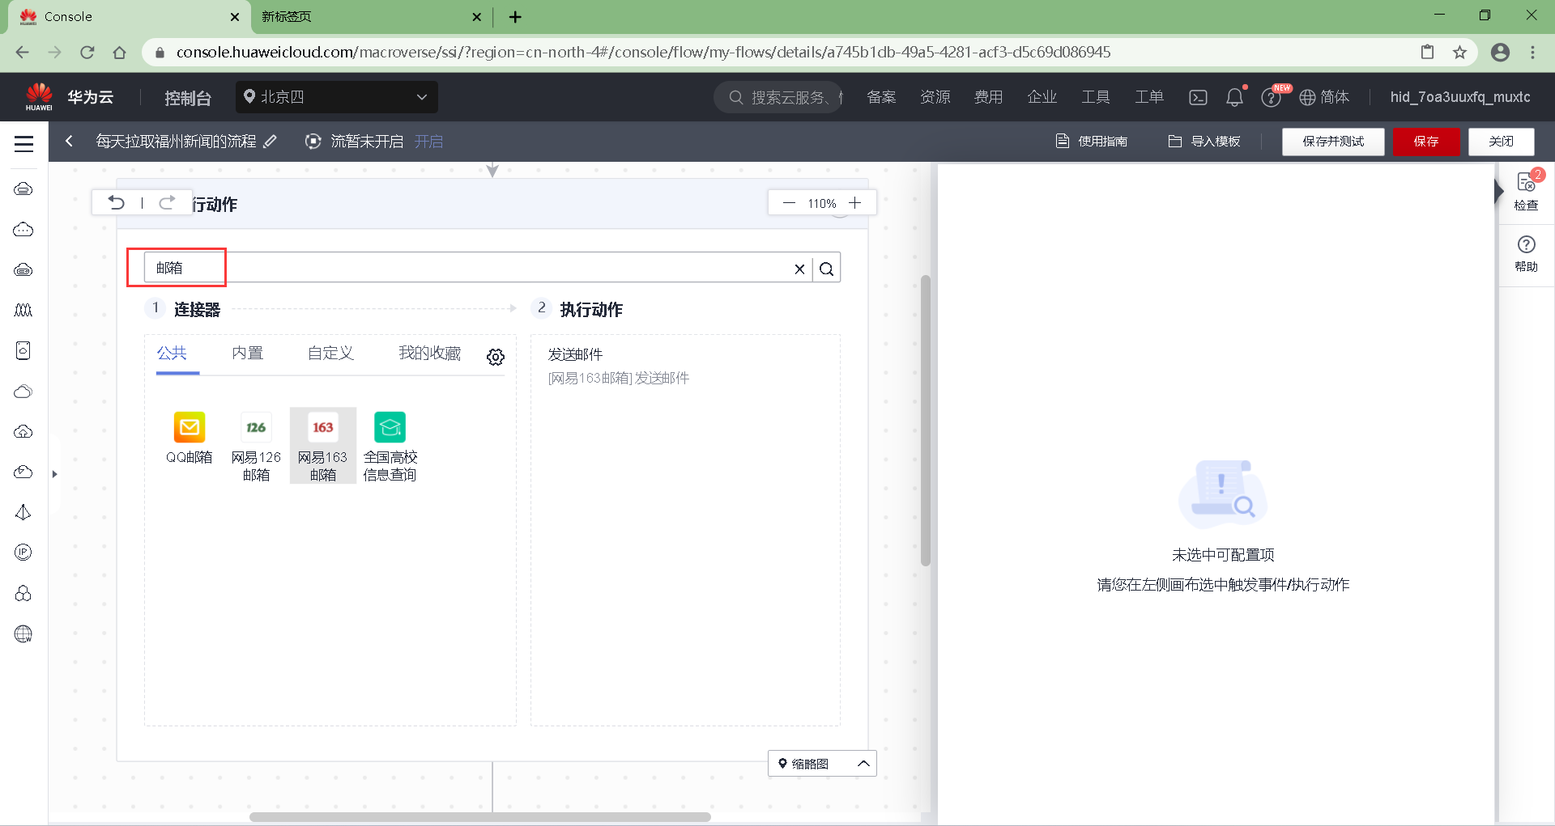Go back using the flow header arrow
The image size is (1555, 826).
70,141
